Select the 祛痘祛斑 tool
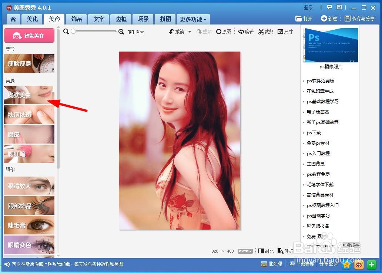This screenshot has width=382, height=273. pyautogui.click(x=29, y=115)
